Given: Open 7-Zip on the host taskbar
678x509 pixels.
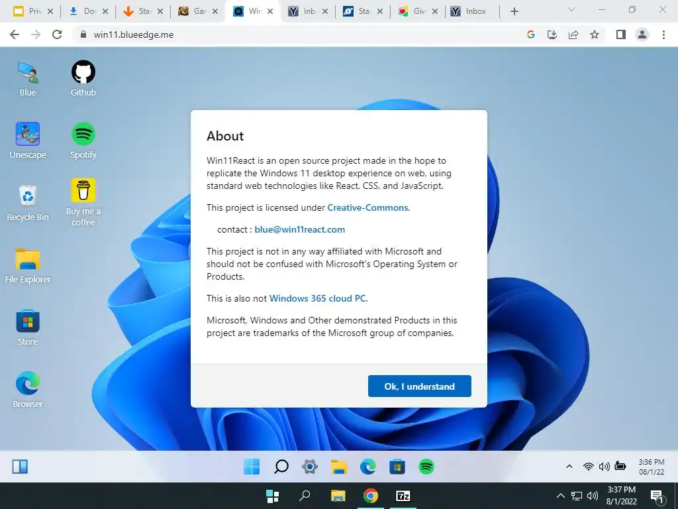Looking at the screenshot, I should point(403,496).
